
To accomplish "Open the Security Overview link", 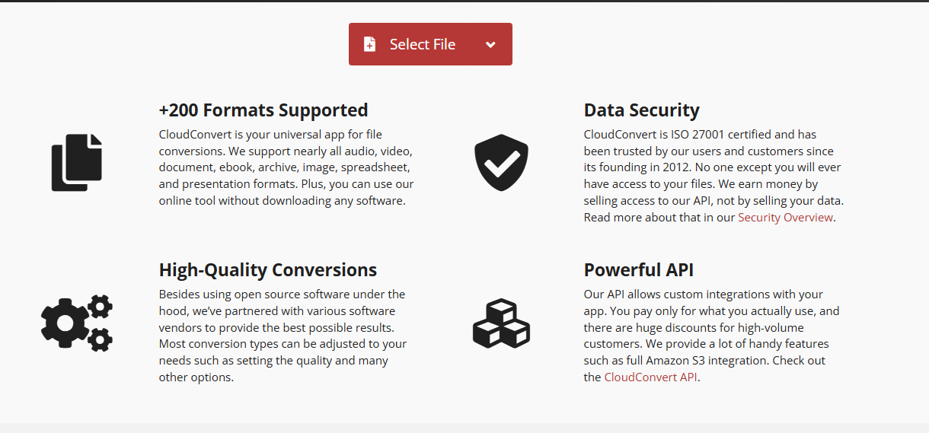I will [x=785, y=218].
